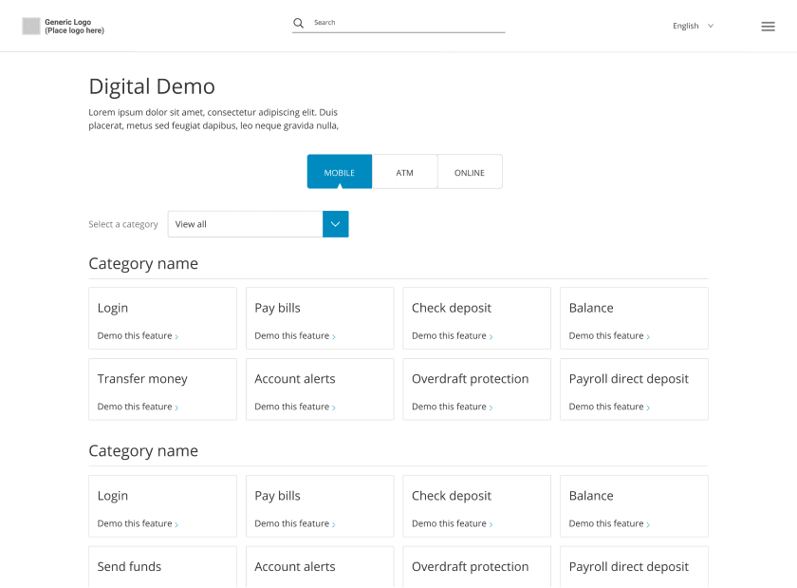This screenshot has width=797, height=588.
Task: Click Demo this feature under first Account alerts
Action: pyautogui.click(x=295, y=407)
